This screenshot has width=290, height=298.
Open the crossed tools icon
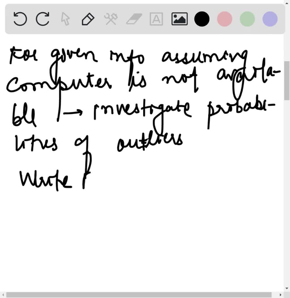pos(111,19)
